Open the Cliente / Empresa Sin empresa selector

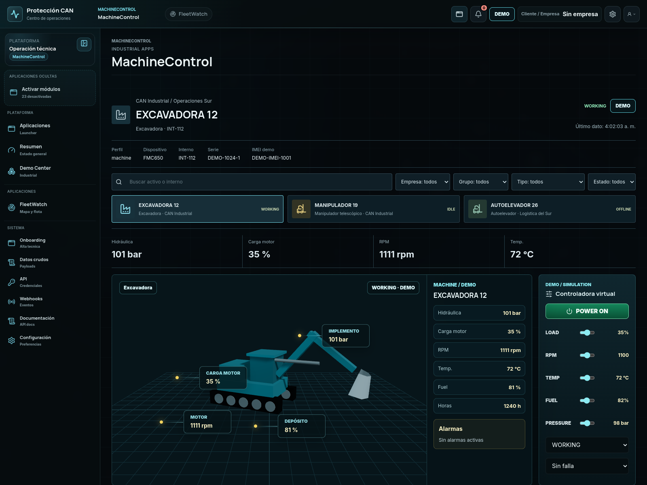tap(560, 14)
